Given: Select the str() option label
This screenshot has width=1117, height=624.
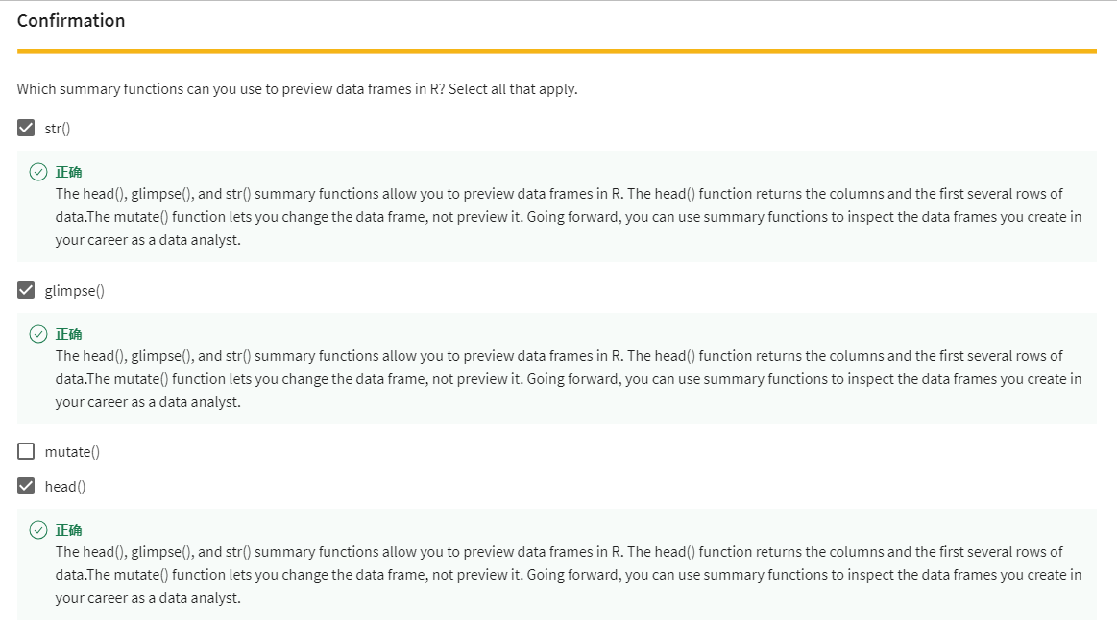Looking at the screenshot, I should tap(58, 128).
